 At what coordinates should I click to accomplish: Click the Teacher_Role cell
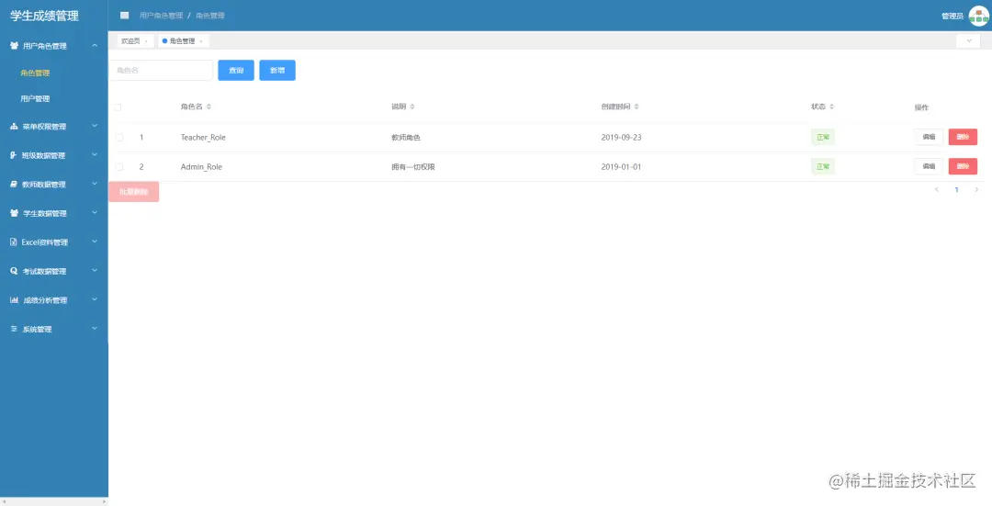tap(203, 137)
